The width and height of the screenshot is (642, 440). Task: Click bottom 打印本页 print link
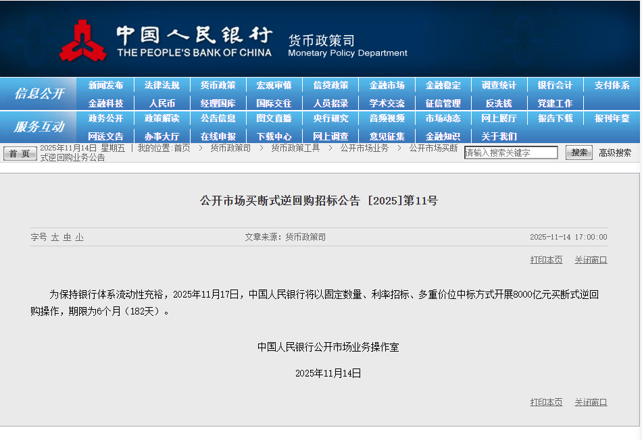pyautogui.click(x=546, y=402)
